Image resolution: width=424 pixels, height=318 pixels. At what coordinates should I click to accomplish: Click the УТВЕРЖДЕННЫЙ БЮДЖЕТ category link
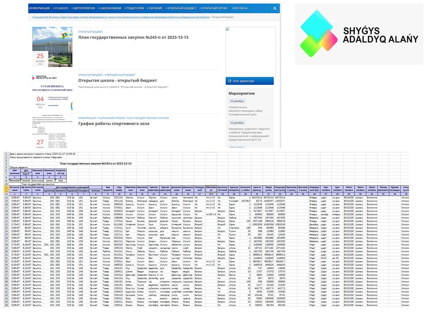120,75
